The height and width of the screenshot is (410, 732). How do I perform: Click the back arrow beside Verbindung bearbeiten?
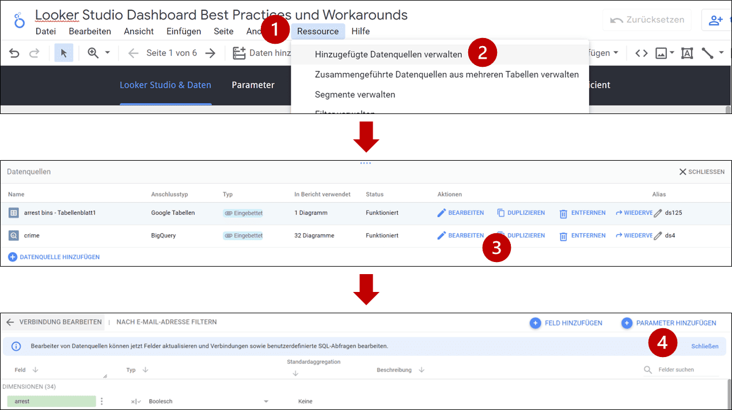[x=10, y=322]
